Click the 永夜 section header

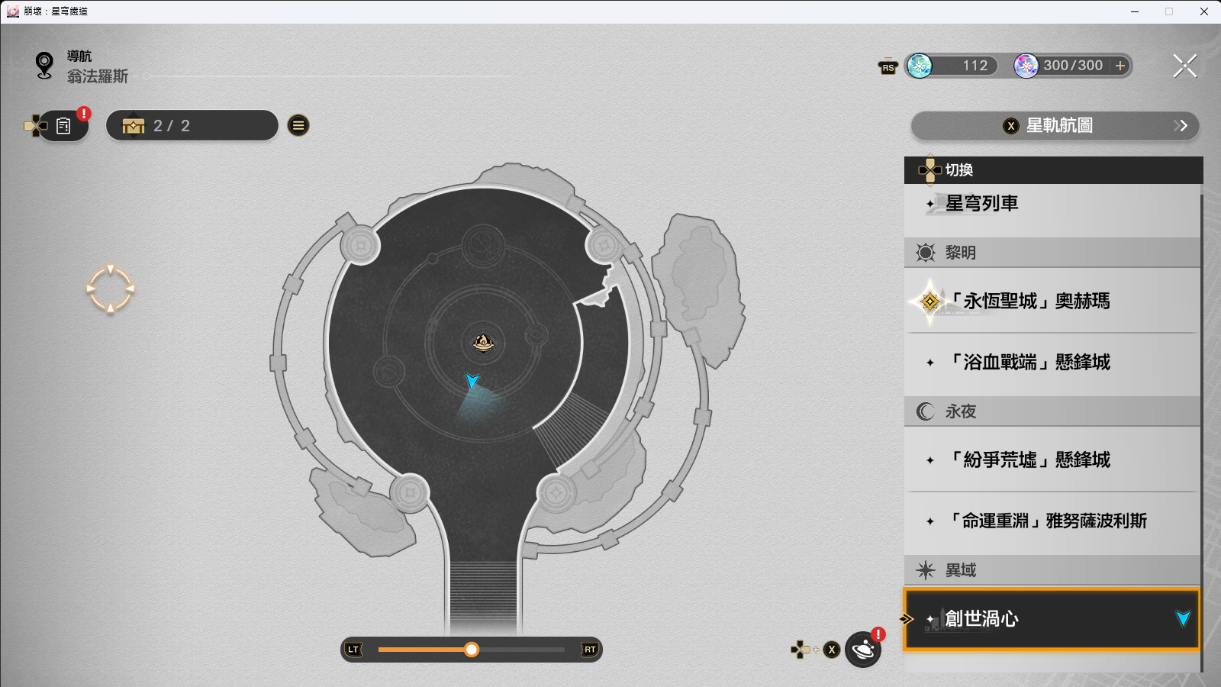pyautogui.click(x=1052, y=411)
